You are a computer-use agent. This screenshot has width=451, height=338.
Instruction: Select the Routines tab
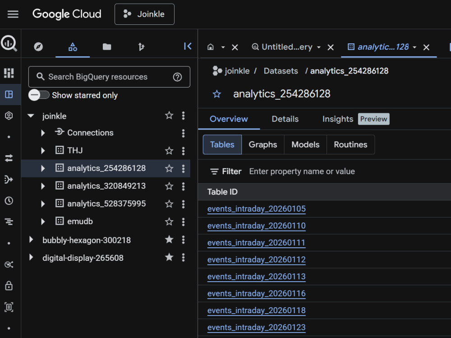click(350, 144)
